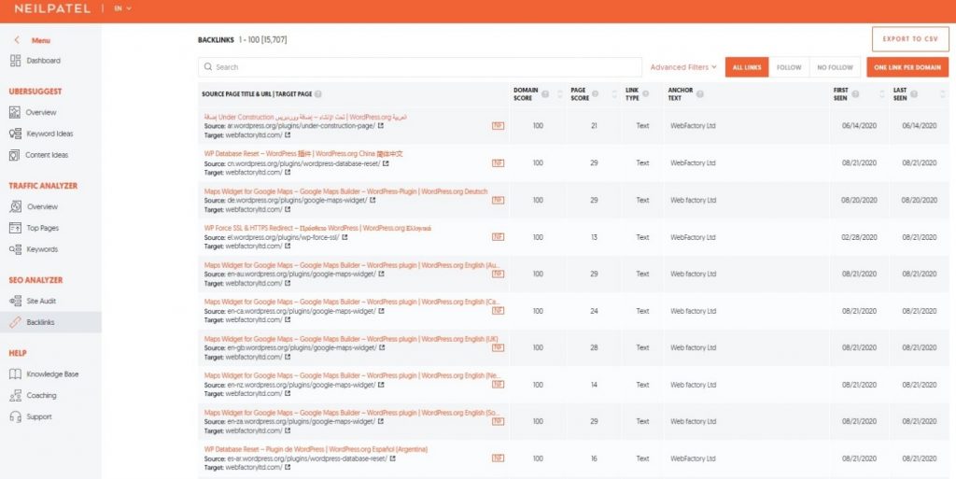Click the Keyword Ideas lightbulb icon
The image size is (956, 479).
pyautogui.click(x=15, y=134)
